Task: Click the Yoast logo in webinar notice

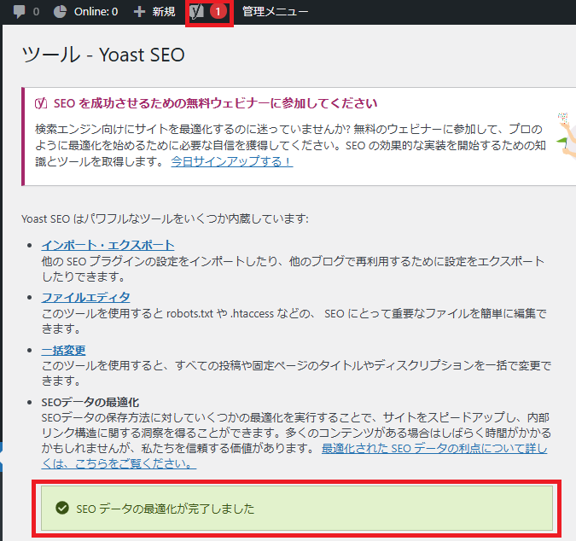Action: point(41,103)
